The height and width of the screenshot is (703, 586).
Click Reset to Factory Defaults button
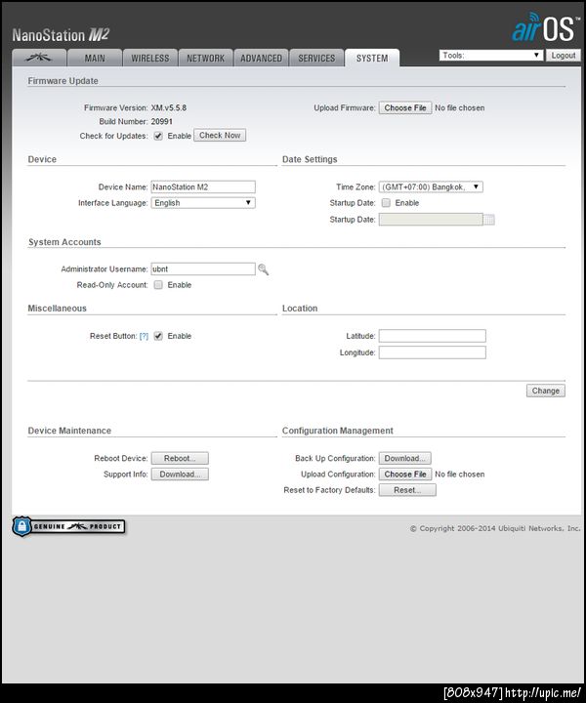[407, 490]
